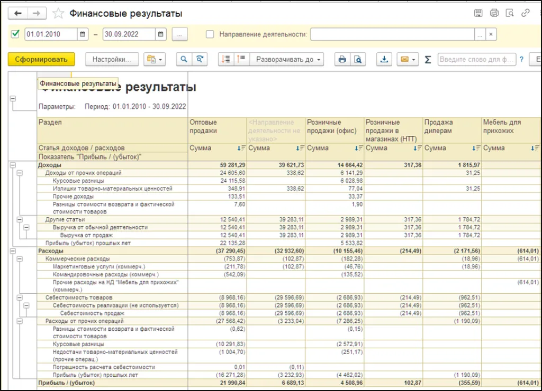This screenshot has height=391, width=542.
Task: Click the find magnifier icon in toolbar
Action: point(184,59)
